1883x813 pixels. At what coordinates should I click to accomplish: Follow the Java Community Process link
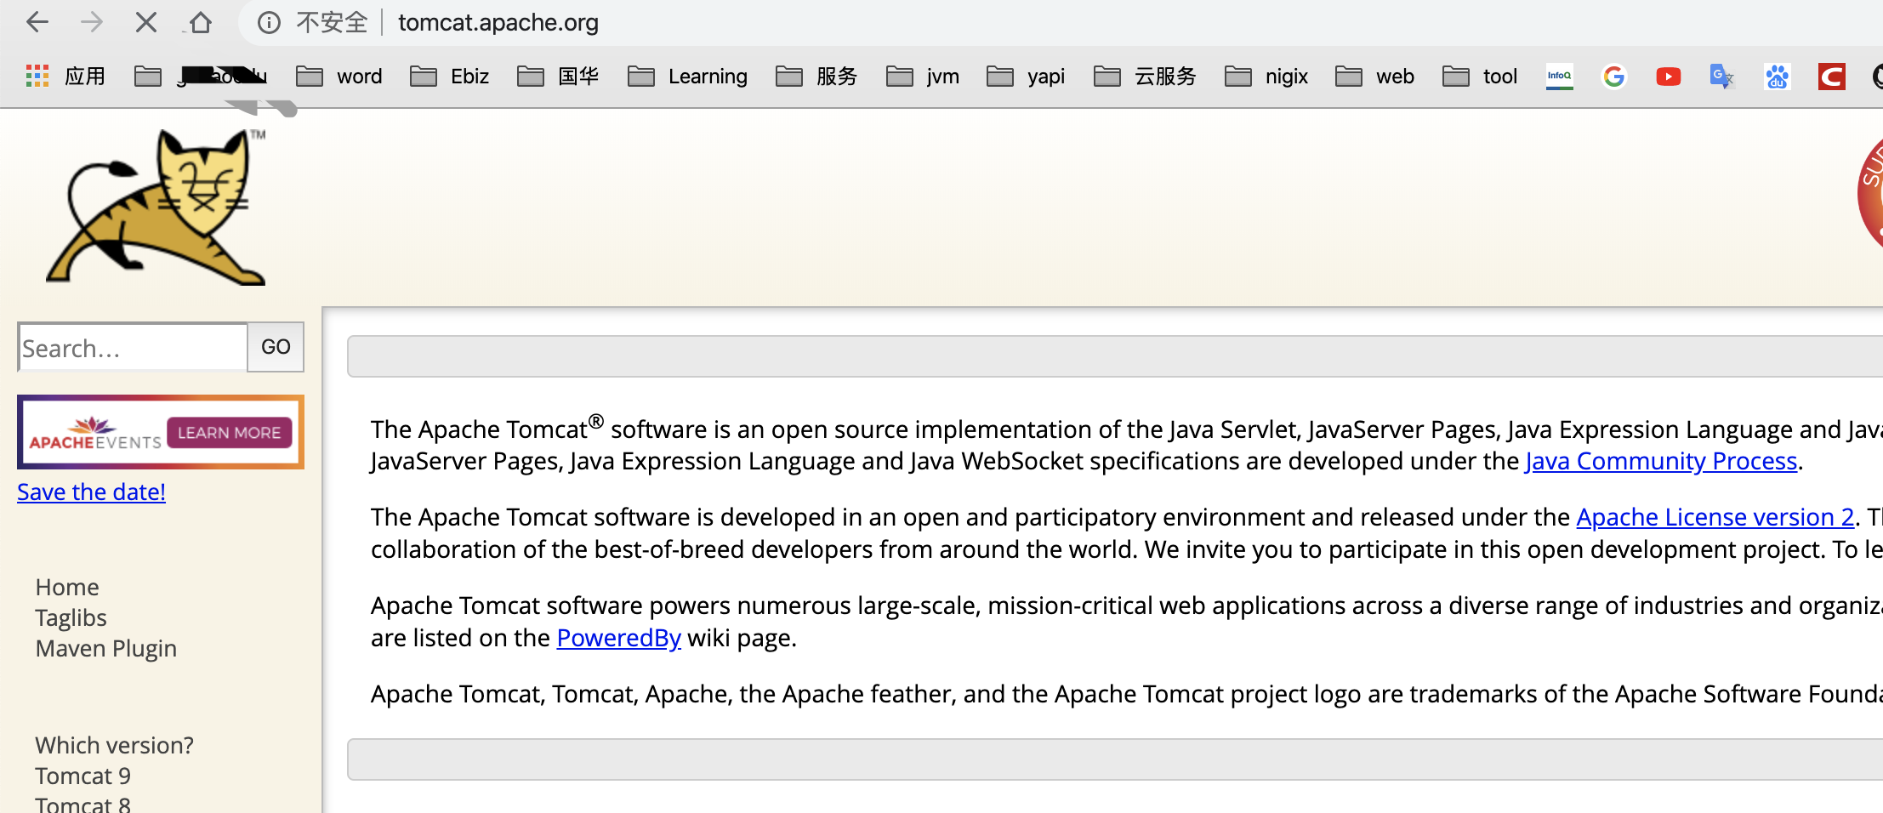[1661, 461]
